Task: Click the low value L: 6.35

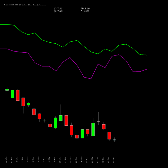Action: [x=85, y=11]
